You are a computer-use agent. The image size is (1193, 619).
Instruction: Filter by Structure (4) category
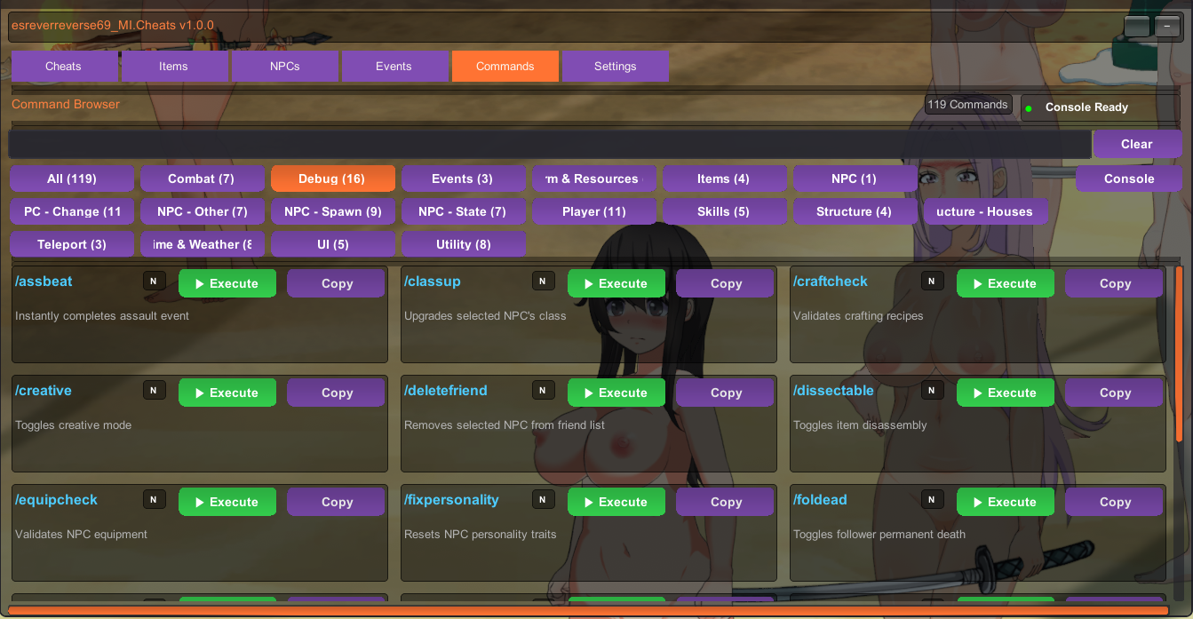pos(855,211)
